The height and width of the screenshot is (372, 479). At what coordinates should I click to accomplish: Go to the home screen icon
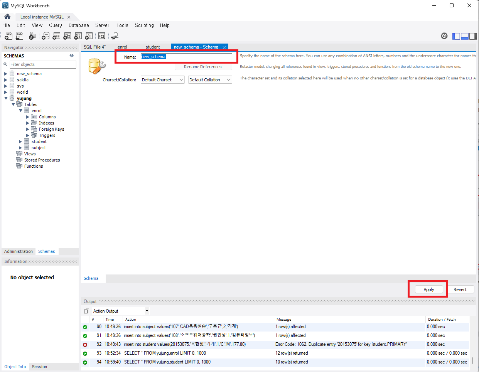(7, 17)
